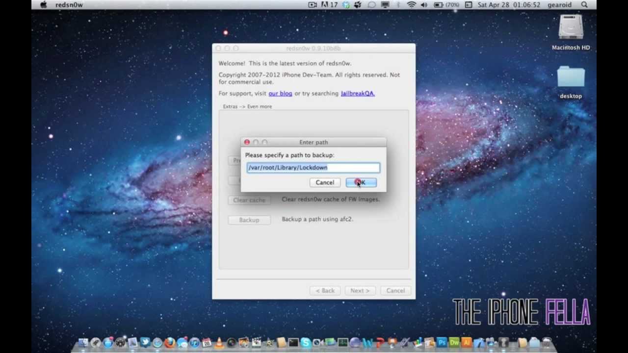628x353 pixels.
Task: Click the Clear cache button
Action: pos(249,200)
